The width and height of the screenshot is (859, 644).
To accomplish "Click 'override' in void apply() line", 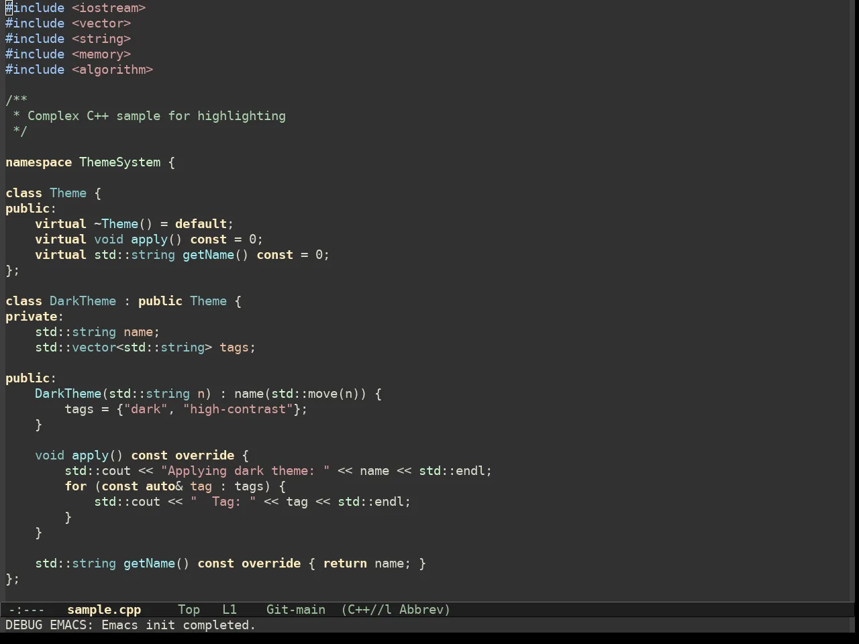I will 205,455.
